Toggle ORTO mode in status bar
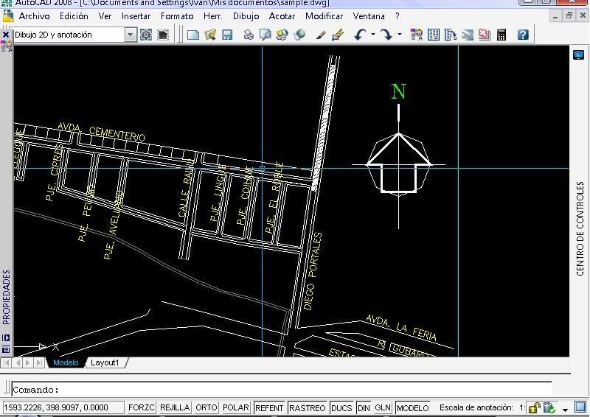The height and width of the screenshot is (417, 590). coord(206,407)
